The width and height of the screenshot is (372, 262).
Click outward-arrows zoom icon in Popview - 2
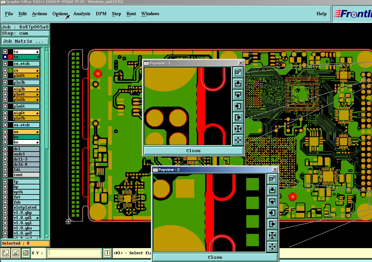click(x=272, y=247)
